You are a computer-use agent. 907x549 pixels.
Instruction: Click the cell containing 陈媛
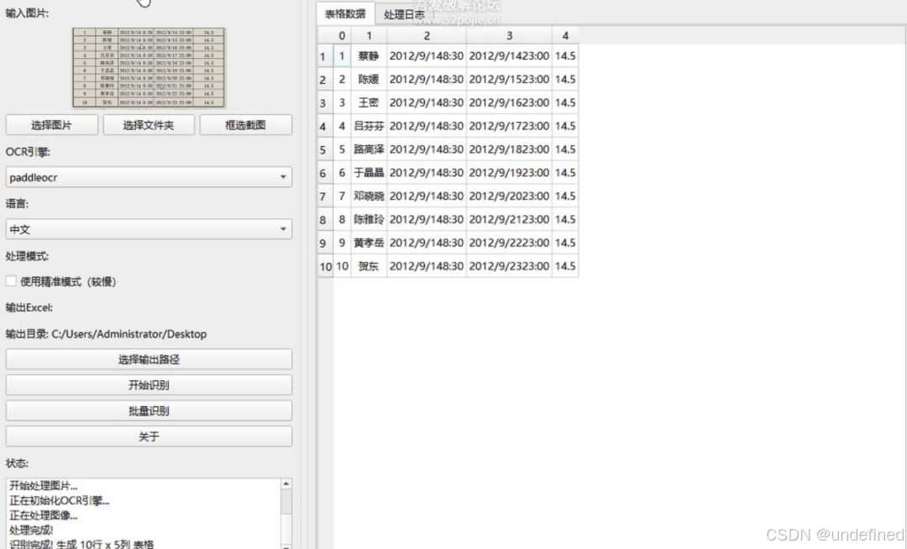coord(369,79)
